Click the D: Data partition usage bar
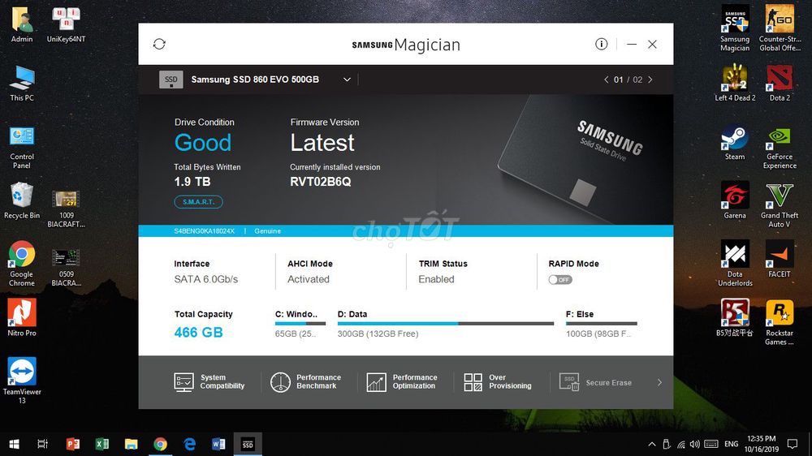 [x=445, y=324]
